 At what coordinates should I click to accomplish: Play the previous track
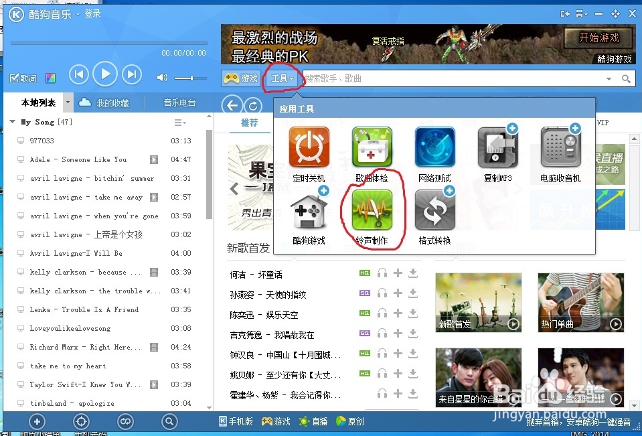(x=78, y=74)
